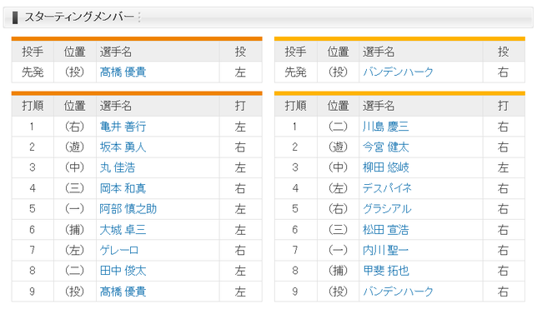This screenshot has width=542, height=309.
Task: Select third baseman 松田 宣浩
Action: [386, 230]
